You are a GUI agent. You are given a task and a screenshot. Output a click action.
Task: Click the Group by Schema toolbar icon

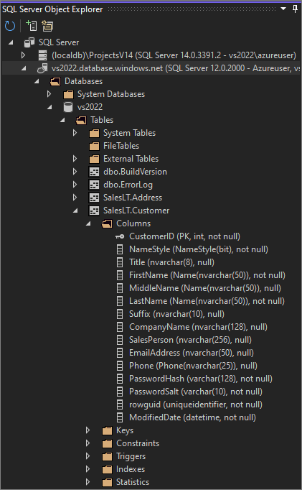(x=47, y=26)
